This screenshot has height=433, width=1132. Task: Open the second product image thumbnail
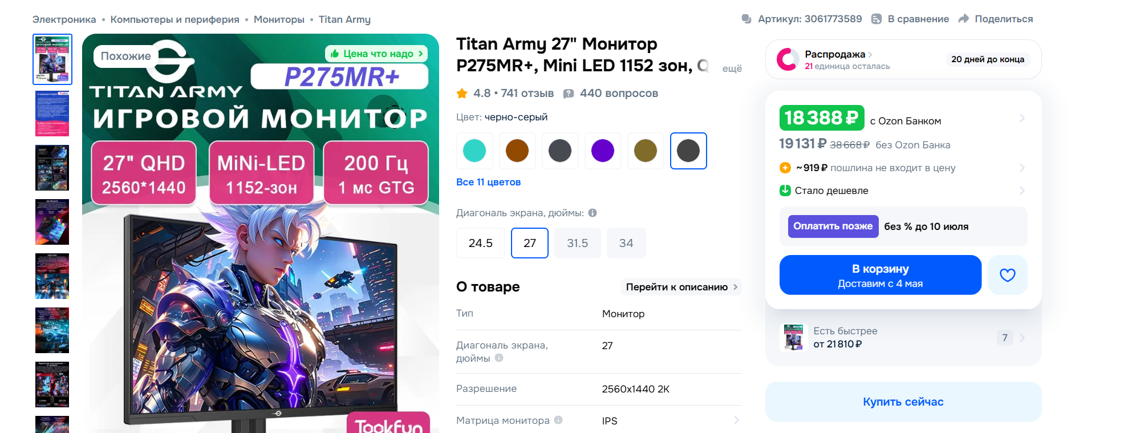(x=52, y=114)
